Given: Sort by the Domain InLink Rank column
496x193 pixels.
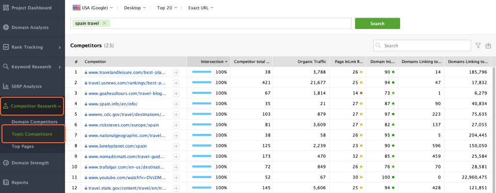Looking at the screenshot, I should coord(382,61).
